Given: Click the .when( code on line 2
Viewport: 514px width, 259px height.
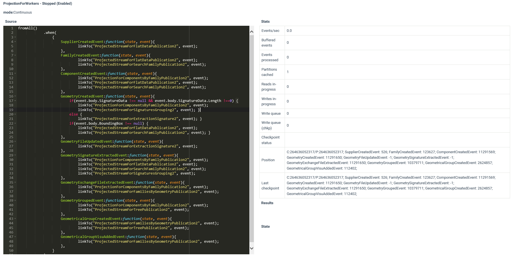Looking at the screenshot, I should tap(50, 33).
